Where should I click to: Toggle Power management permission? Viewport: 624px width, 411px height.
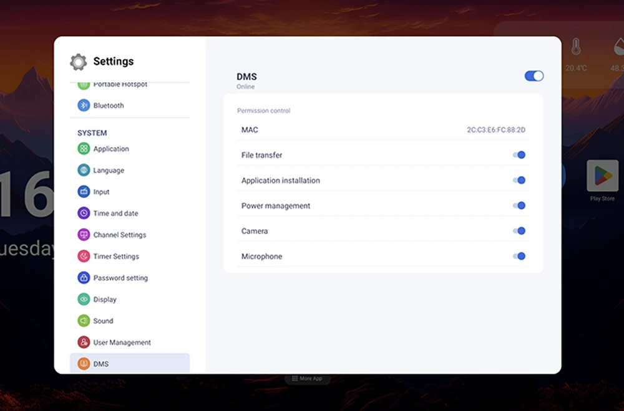pyautogui.click(x=519, y=205)
